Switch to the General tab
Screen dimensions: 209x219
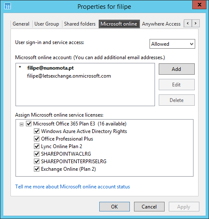21,24
